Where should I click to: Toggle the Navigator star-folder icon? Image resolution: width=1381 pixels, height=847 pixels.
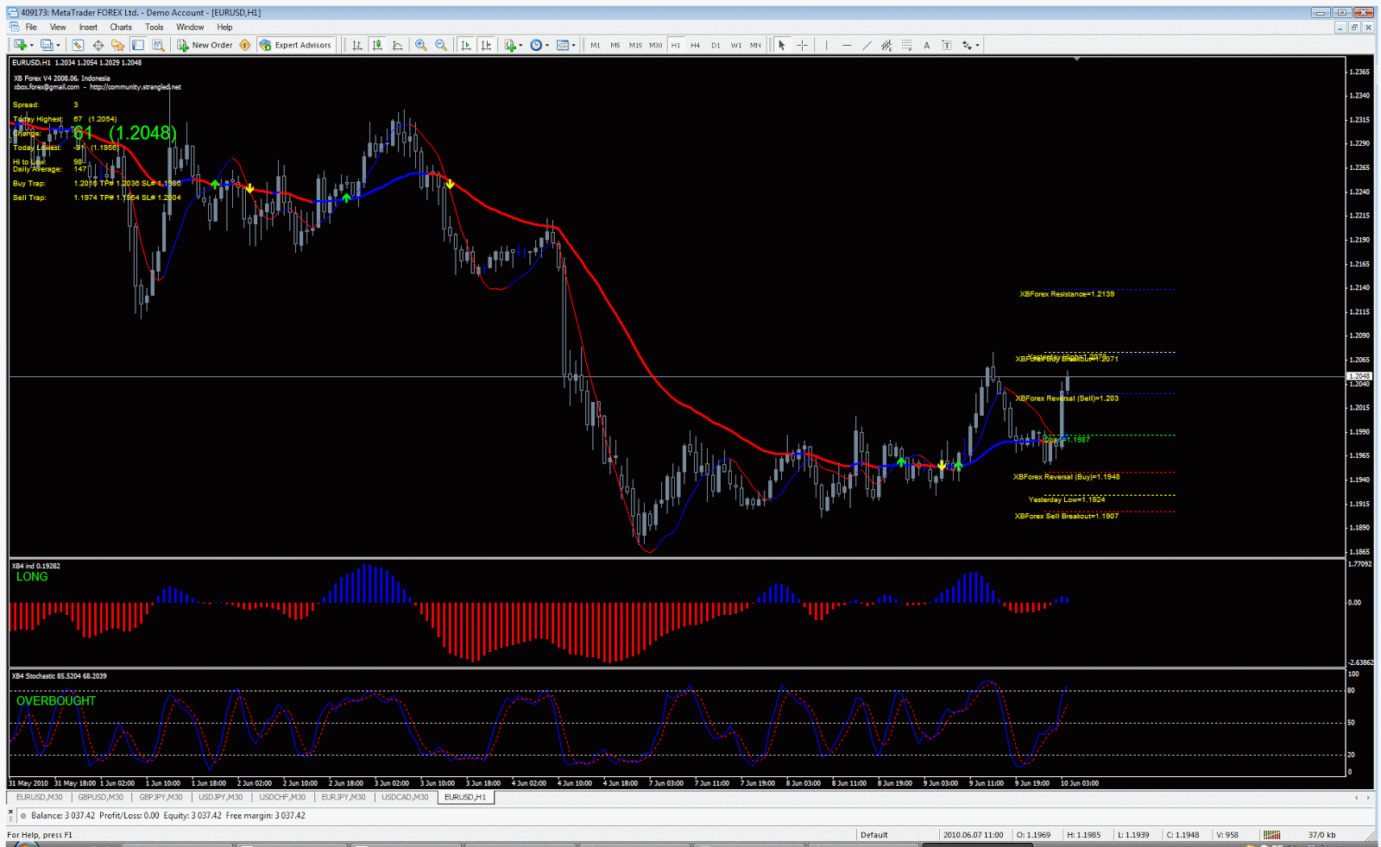[117, 45]
